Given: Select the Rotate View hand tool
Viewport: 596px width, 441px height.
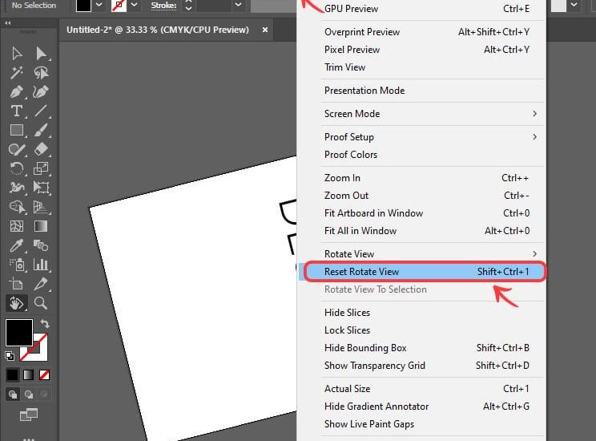Looking at the screenshot, I should pos(17,303).
